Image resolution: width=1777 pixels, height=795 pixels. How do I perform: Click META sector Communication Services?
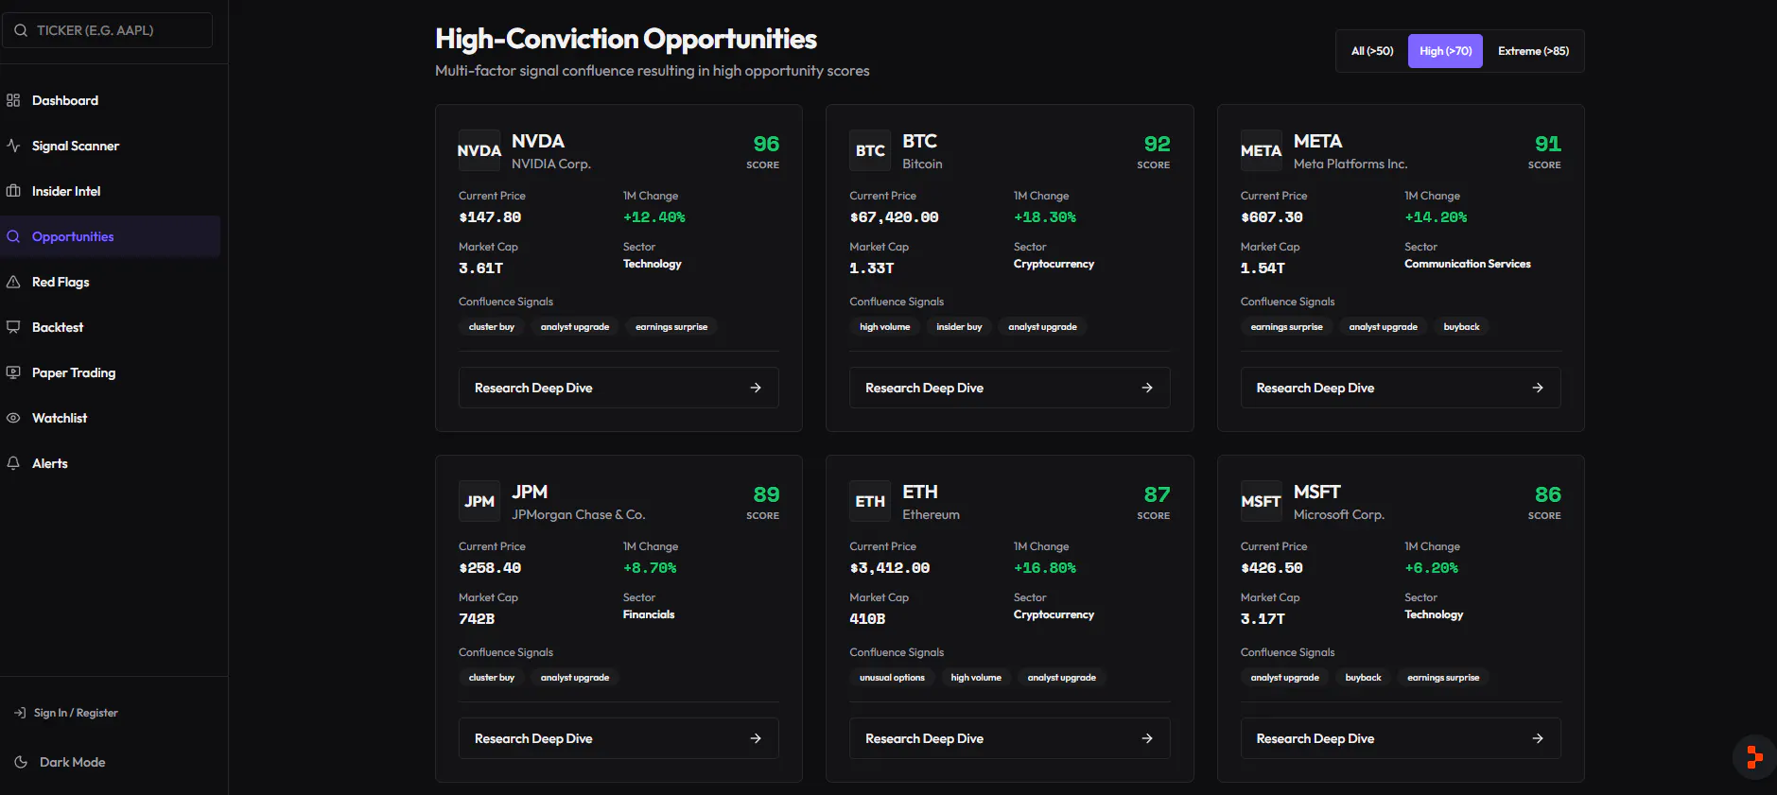[x=1468, y=264]
